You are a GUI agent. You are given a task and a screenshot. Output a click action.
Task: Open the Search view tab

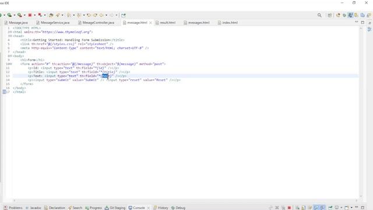pyautogui.click(x=75, y=208)
